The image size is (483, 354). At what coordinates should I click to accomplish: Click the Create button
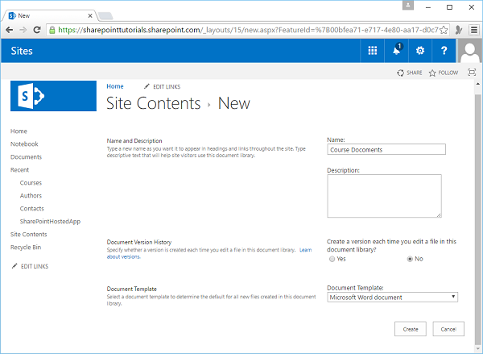(x=411, y=329)
